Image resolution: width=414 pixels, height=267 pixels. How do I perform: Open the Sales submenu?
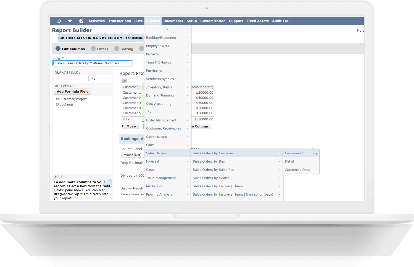(x=167, y=145)
